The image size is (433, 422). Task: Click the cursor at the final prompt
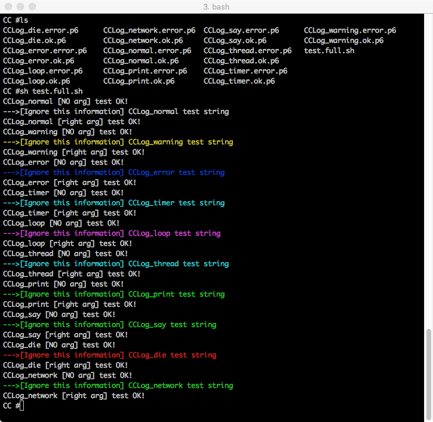click(x=22, y=406)
